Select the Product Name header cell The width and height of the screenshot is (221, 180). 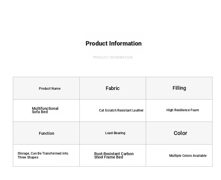(x=46, y=88)
